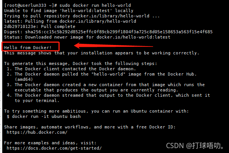Screen dimensions: 229x153
Task: Click the "Status: Downloaded newer image" line
Action: [87, 37]
